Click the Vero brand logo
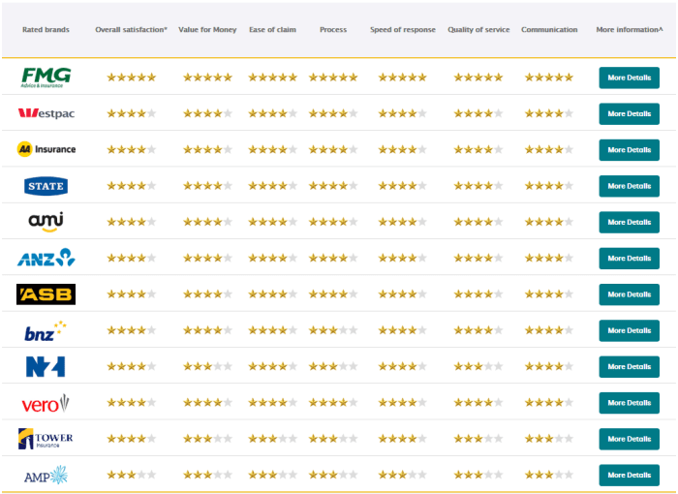The width and height of the screenshot is (678, 494). [x=46, y=403]
